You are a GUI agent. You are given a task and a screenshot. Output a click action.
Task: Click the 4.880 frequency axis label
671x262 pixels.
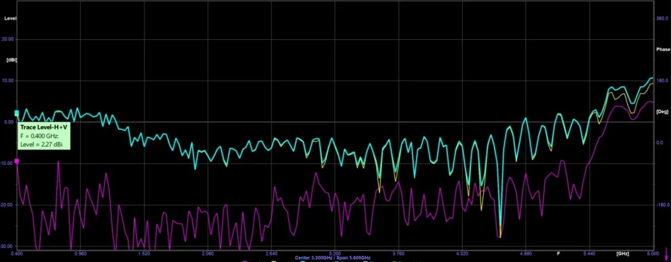pyautogui.click(x=526, y=254)
